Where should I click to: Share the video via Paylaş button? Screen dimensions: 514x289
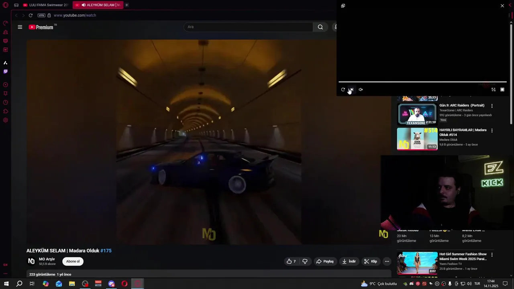[x=325, y=261]
